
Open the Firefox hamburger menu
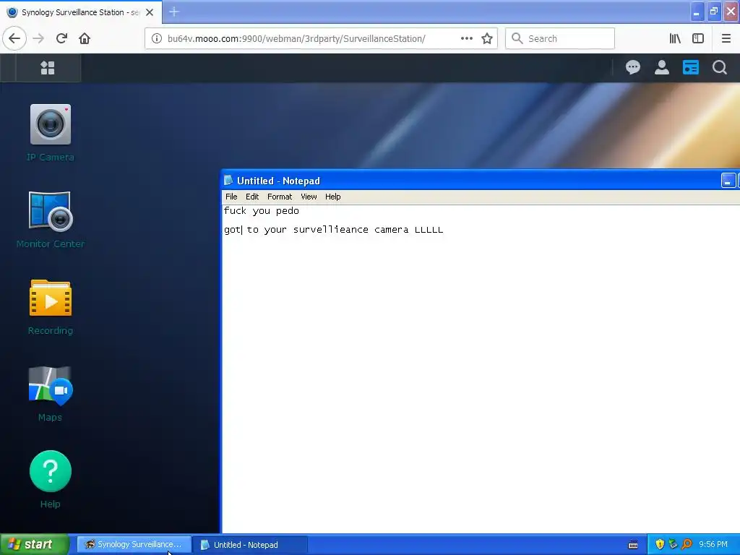coord(726,38)
